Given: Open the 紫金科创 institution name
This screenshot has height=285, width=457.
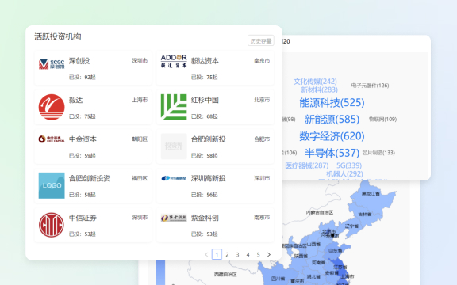Looking at the screenshot, I should pyautogui.click(x=205, y=218).
